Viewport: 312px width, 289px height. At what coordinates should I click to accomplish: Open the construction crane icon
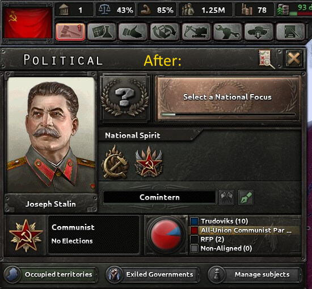196,32
